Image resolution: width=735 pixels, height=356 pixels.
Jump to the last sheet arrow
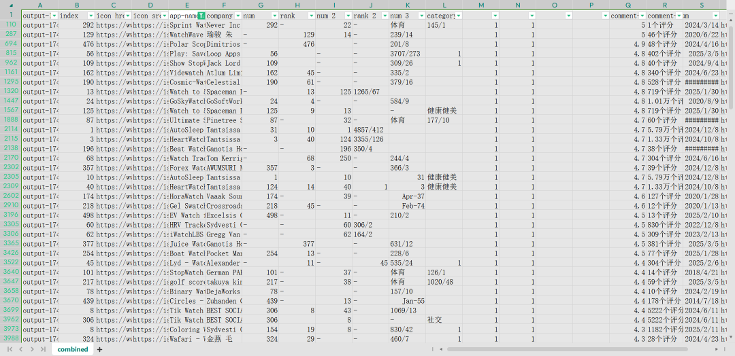click(43, 349)
